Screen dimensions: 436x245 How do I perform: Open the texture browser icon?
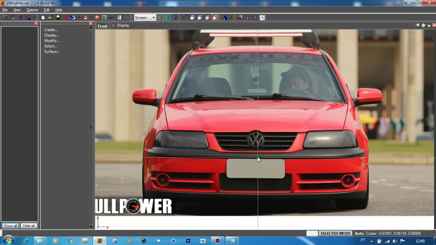(x=104, y=17)
